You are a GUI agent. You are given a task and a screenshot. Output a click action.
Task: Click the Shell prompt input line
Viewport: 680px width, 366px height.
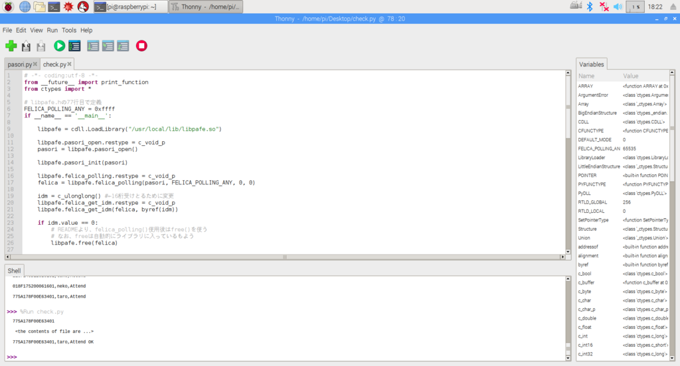click(x=266, y=357)
